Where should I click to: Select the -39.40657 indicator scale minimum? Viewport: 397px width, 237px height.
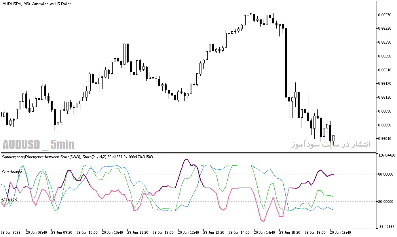[386, 226]
